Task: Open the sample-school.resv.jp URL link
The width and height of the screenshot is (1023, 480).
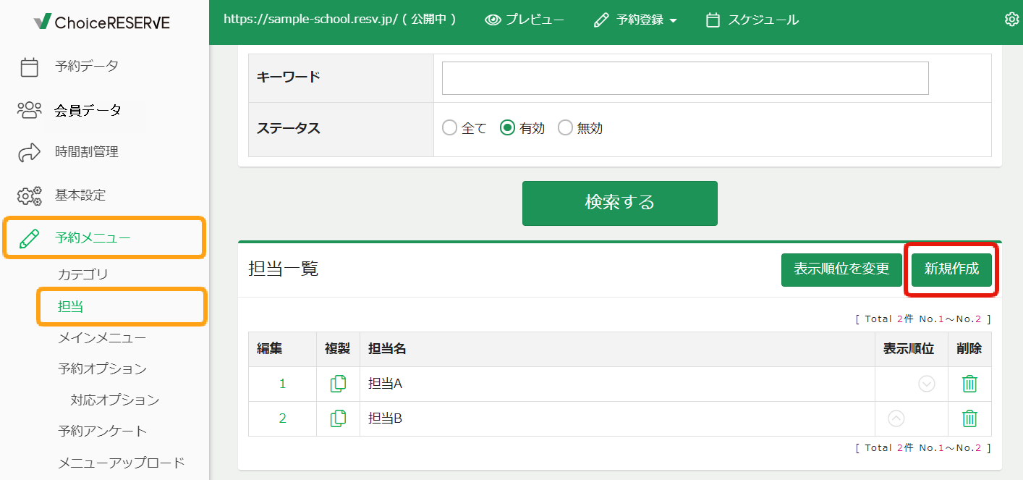Action: [311, 20]
